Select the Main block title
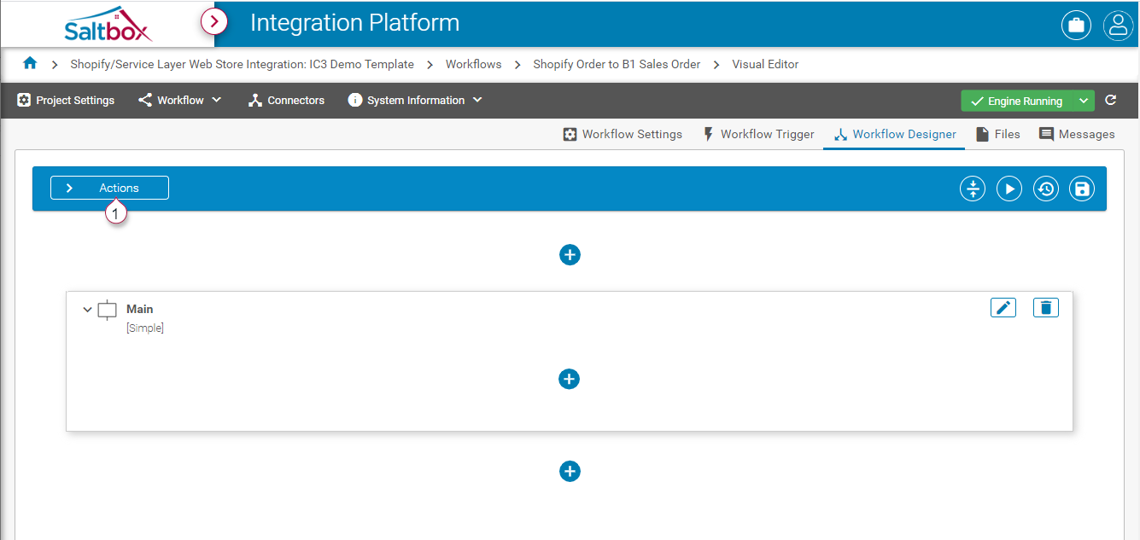1140x540 pixels. (140, 309)
